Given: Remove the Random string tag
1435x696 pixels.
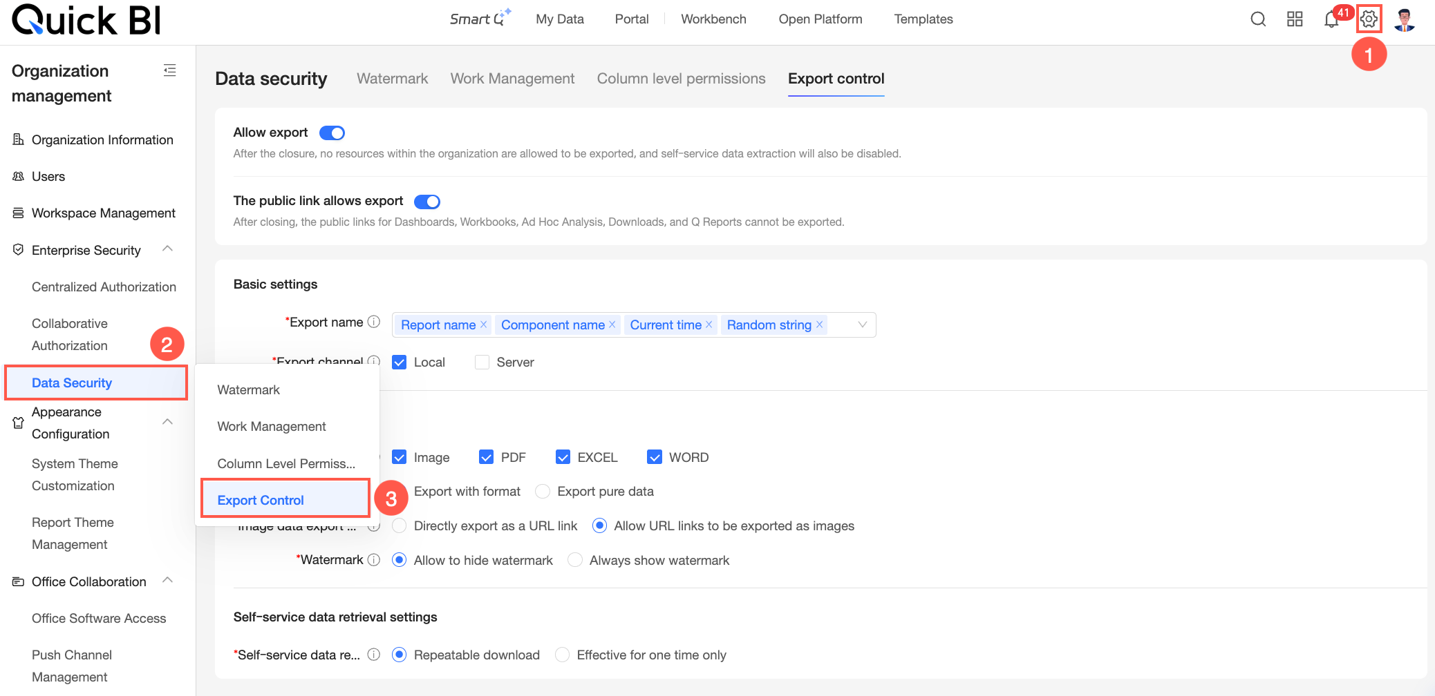Looking at the screenshot, I should click(819, 325).
